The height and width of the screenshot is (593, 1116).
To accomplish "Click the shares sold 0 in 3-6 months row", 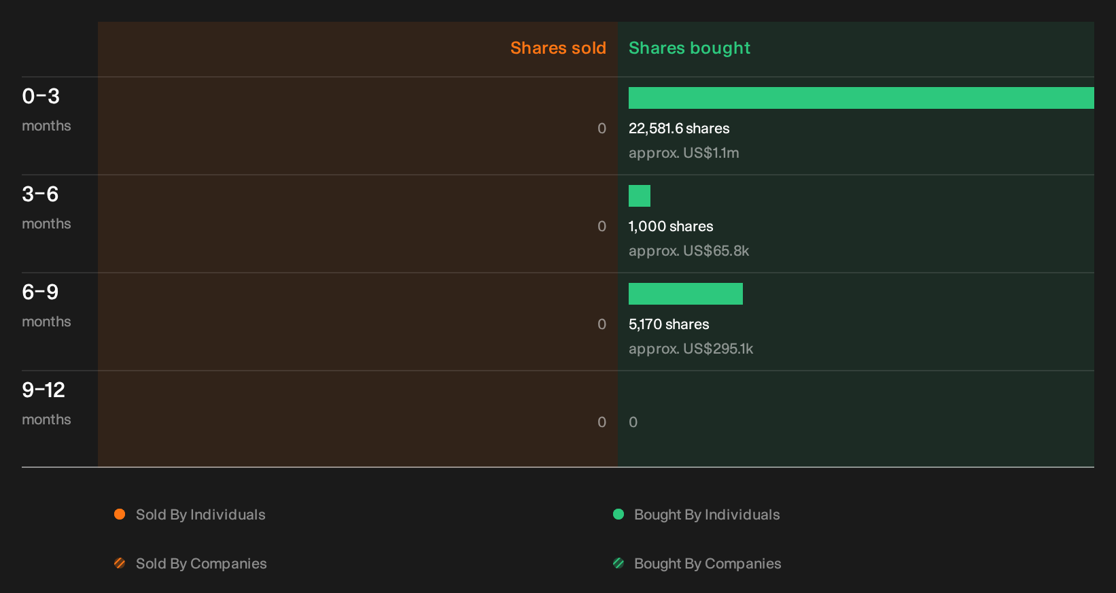I will click(x=601, y=226).
